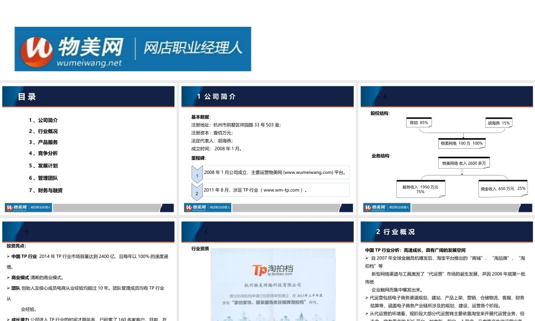This screenshot has height=321, width=535.
Task: Click the 2011 年 8 月 TP 行业 milestone text
Action: click(255, 190)
